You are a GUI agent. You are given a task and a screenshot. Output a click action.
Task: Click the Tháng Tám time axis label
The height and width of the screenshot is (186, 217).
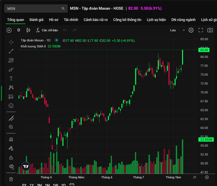click(173, 177)
